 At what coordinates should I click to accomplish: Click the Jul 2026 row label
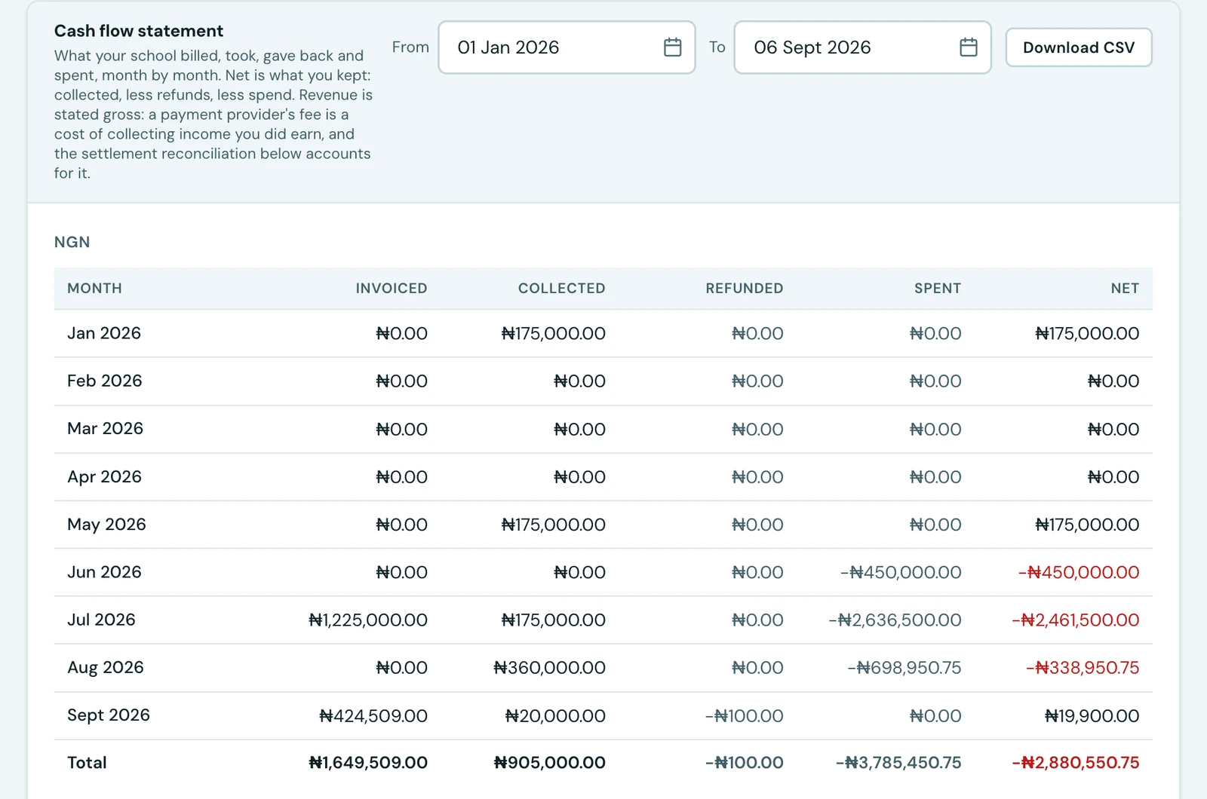point(101,620)
